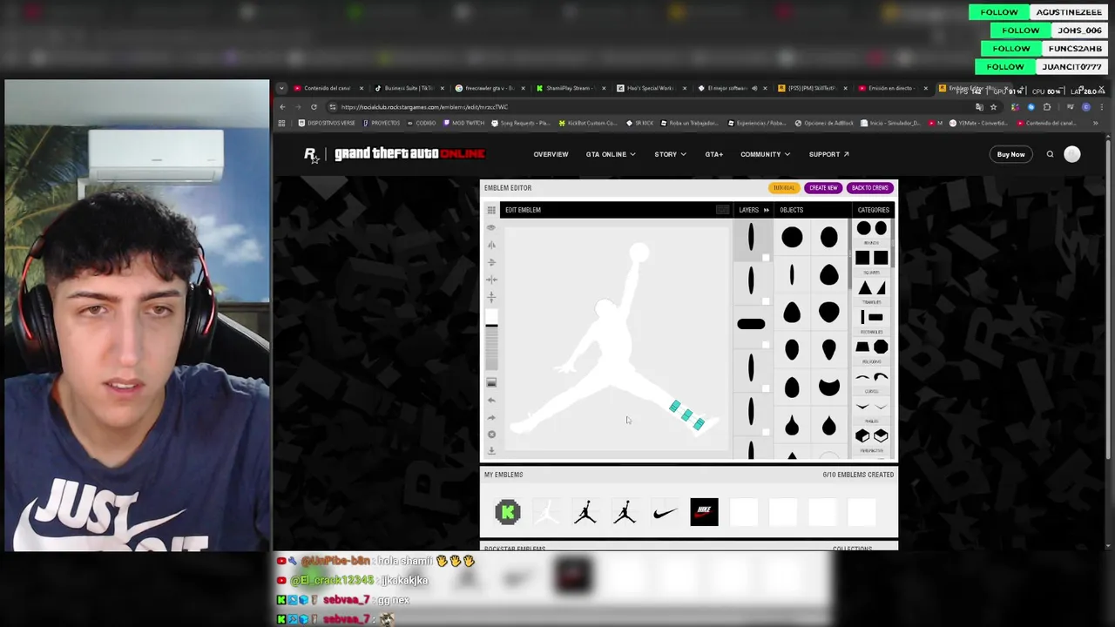Toggle the small icon right of Edit Emblem header

(722, 210)
